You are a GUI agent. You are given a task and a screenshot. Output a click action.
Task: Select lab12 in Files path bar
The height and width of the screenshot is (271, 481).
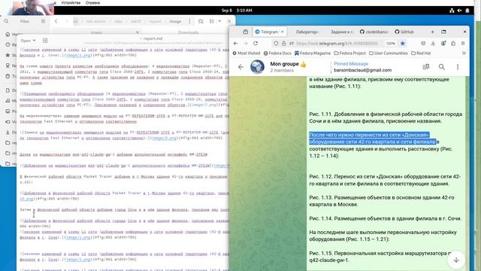(x=135, y=21)
